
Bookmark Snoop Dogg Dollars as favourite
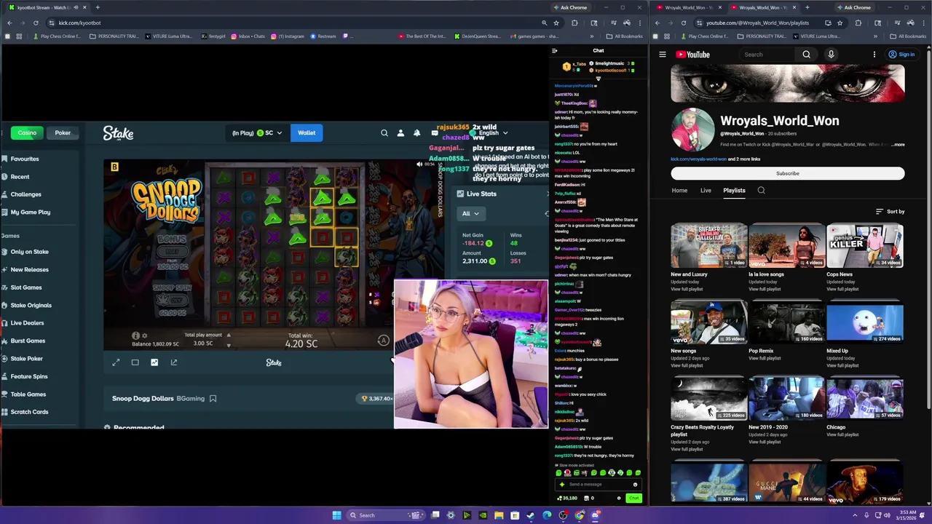[x=213, y=399]
